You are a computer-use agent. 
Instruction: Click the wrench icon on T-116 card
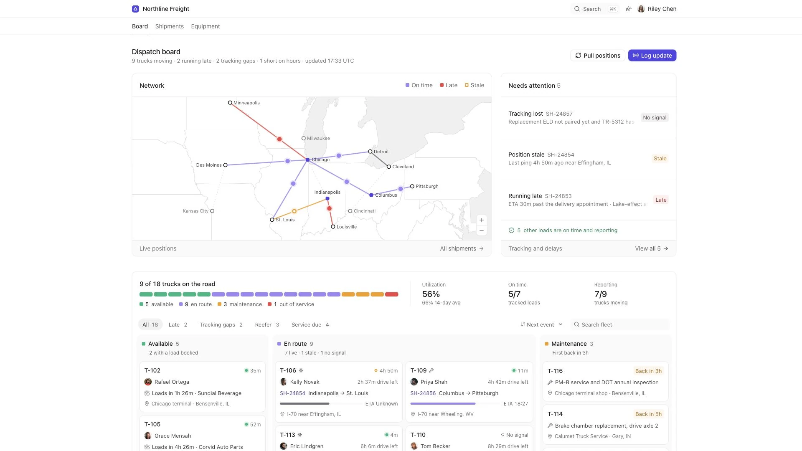pyautogui.click(x=550, y=383)
